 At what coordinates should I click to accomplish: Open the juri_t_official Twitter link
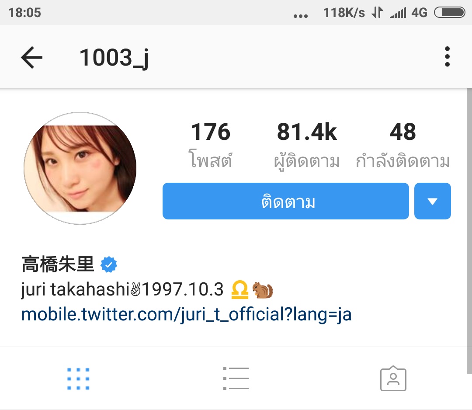coord(186,314)
